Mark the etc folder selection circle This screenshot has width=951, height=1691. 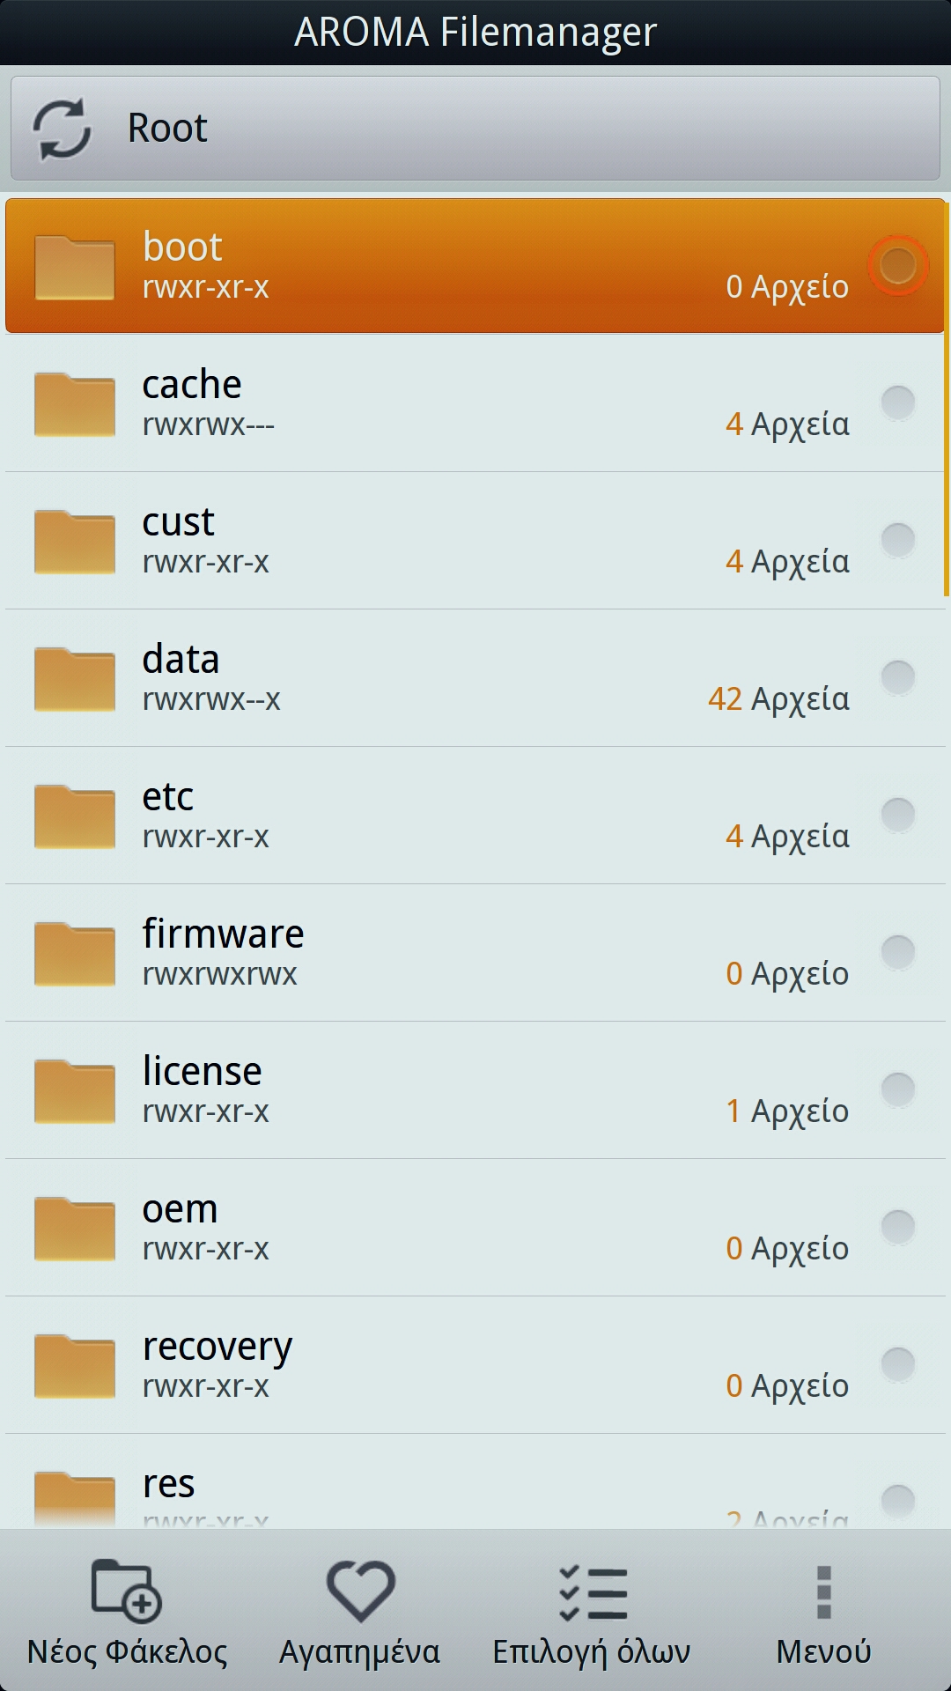click(x=897, y=815)
